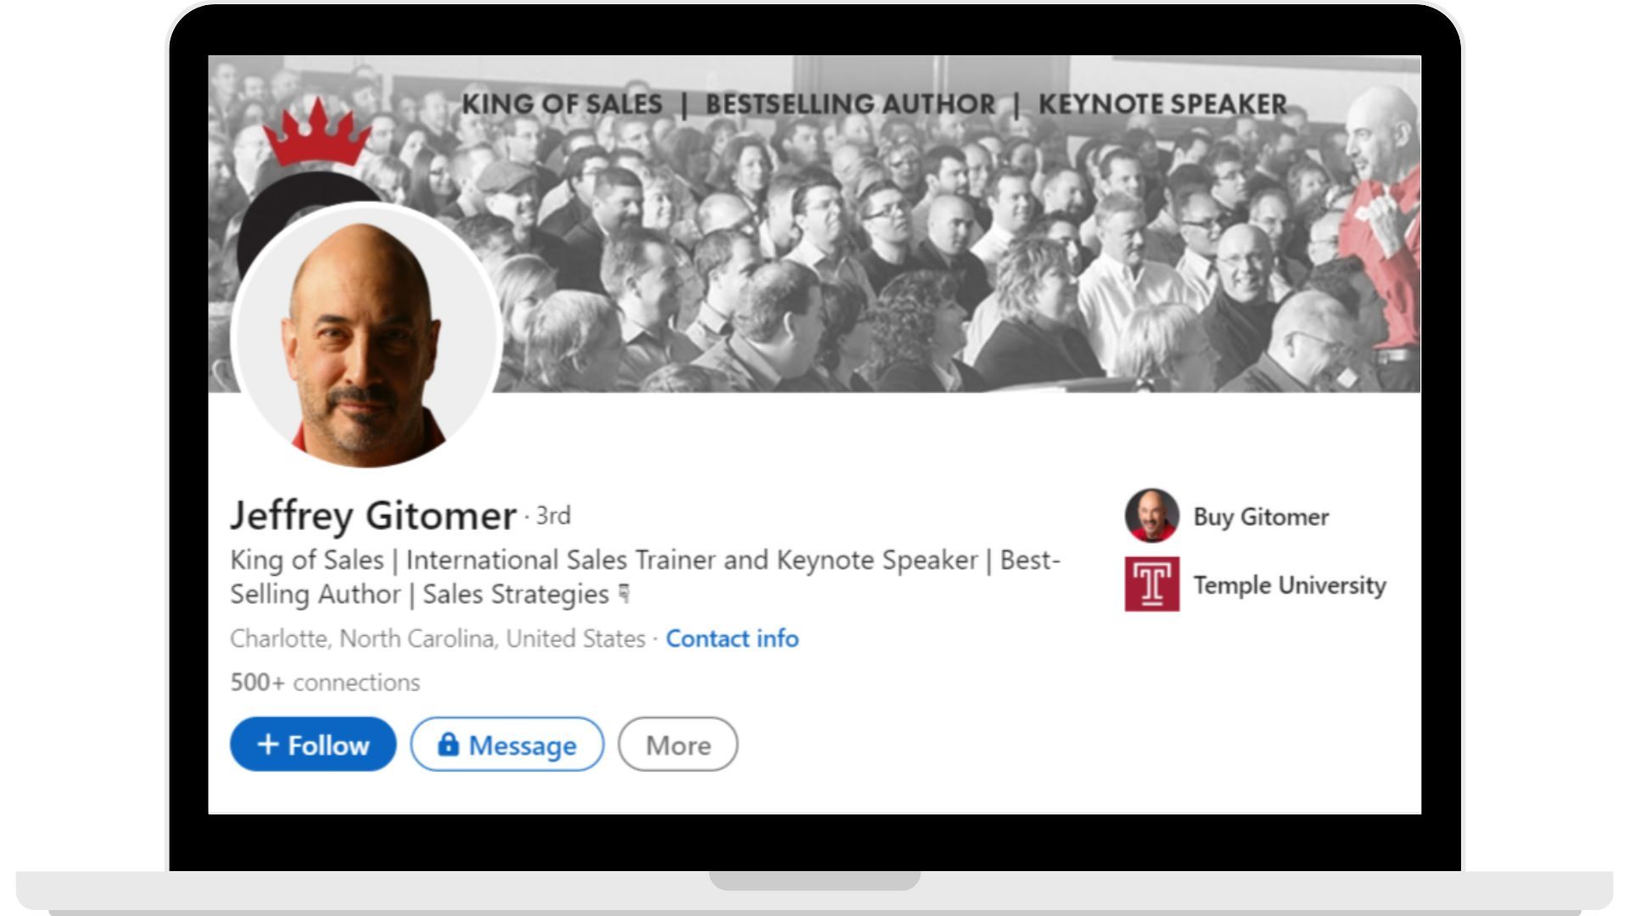Select the Buy Gitomer company entry

(1260, 517)
